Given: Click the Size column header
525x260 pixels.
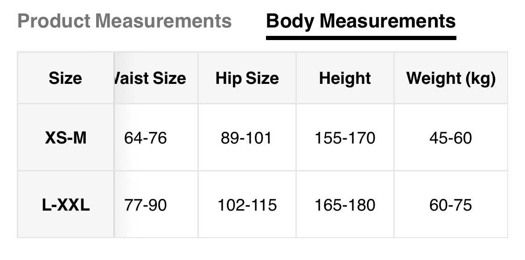Looking at the screenshot, I should 65,78.
